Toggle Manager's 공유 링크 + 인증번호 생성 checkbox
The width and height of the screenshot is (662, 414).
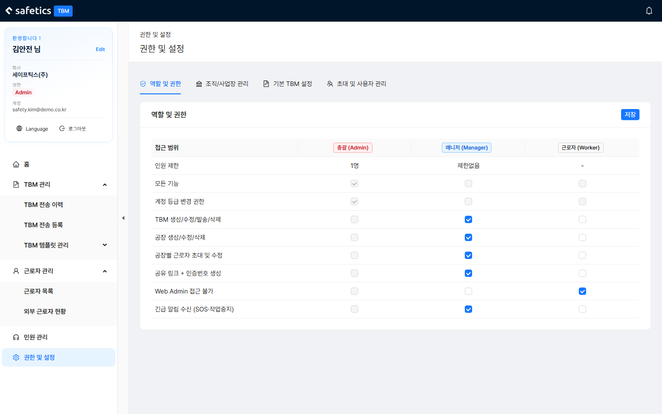tap(468, 273)
